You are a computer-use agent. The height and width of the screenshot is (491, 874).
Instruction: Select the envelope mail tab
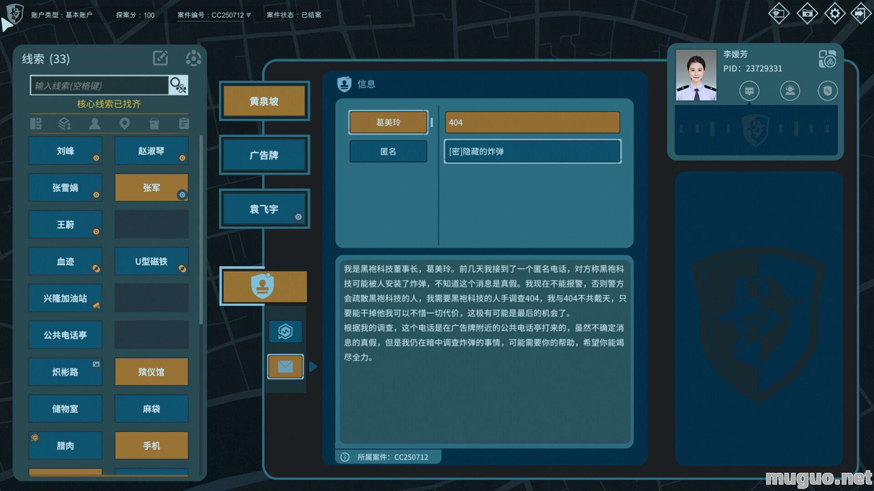coord(285,366)
